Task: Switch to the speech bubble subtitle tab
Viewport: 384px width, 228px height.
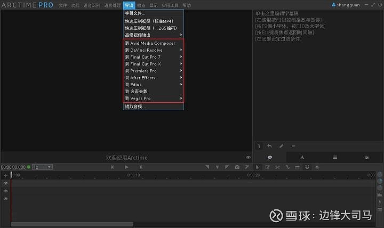Action: [270, 157]
